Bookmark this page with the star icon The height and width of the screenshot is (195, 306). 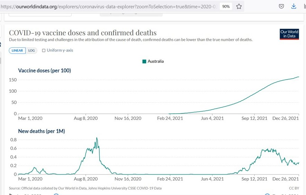[x=239, y=6]
